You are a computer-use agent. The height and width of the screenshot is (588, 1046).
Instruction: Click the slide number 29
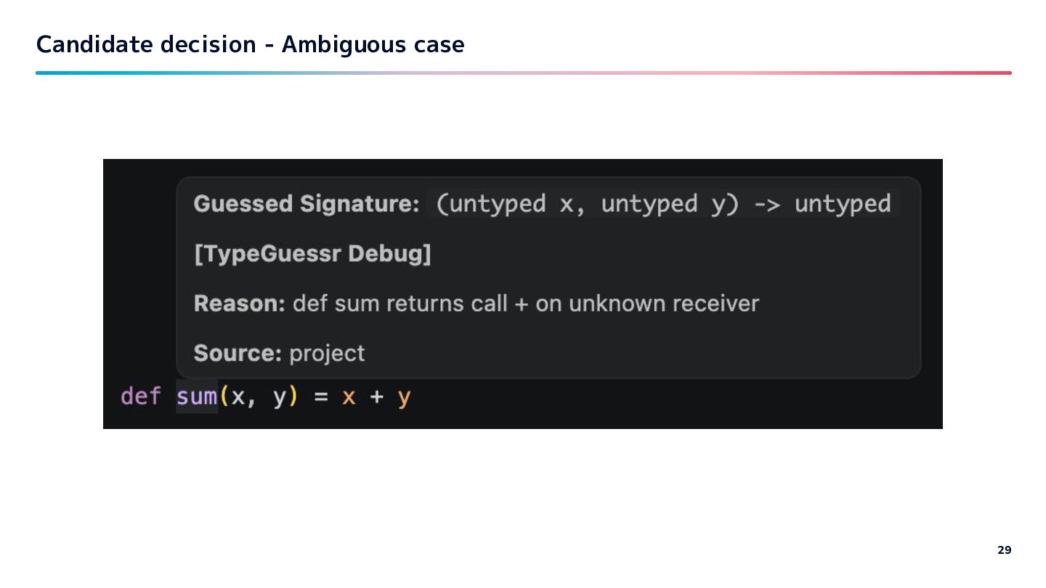coord(1004,550)
